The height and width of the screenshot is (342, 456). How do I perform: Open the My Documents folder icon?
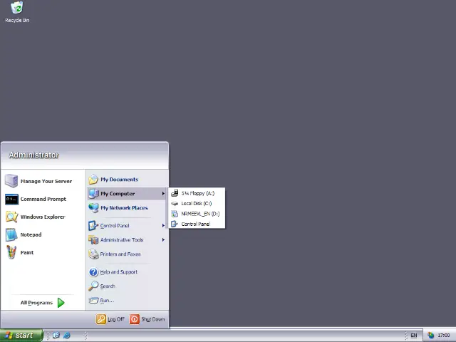point(93,180)
